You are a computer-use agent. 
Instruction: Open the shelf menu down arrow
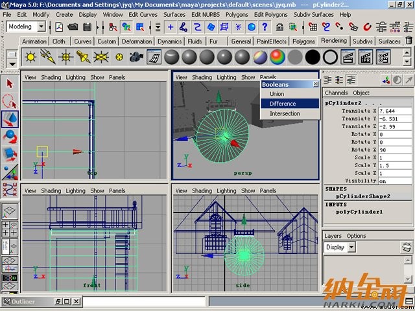click(x=12, y=63)
